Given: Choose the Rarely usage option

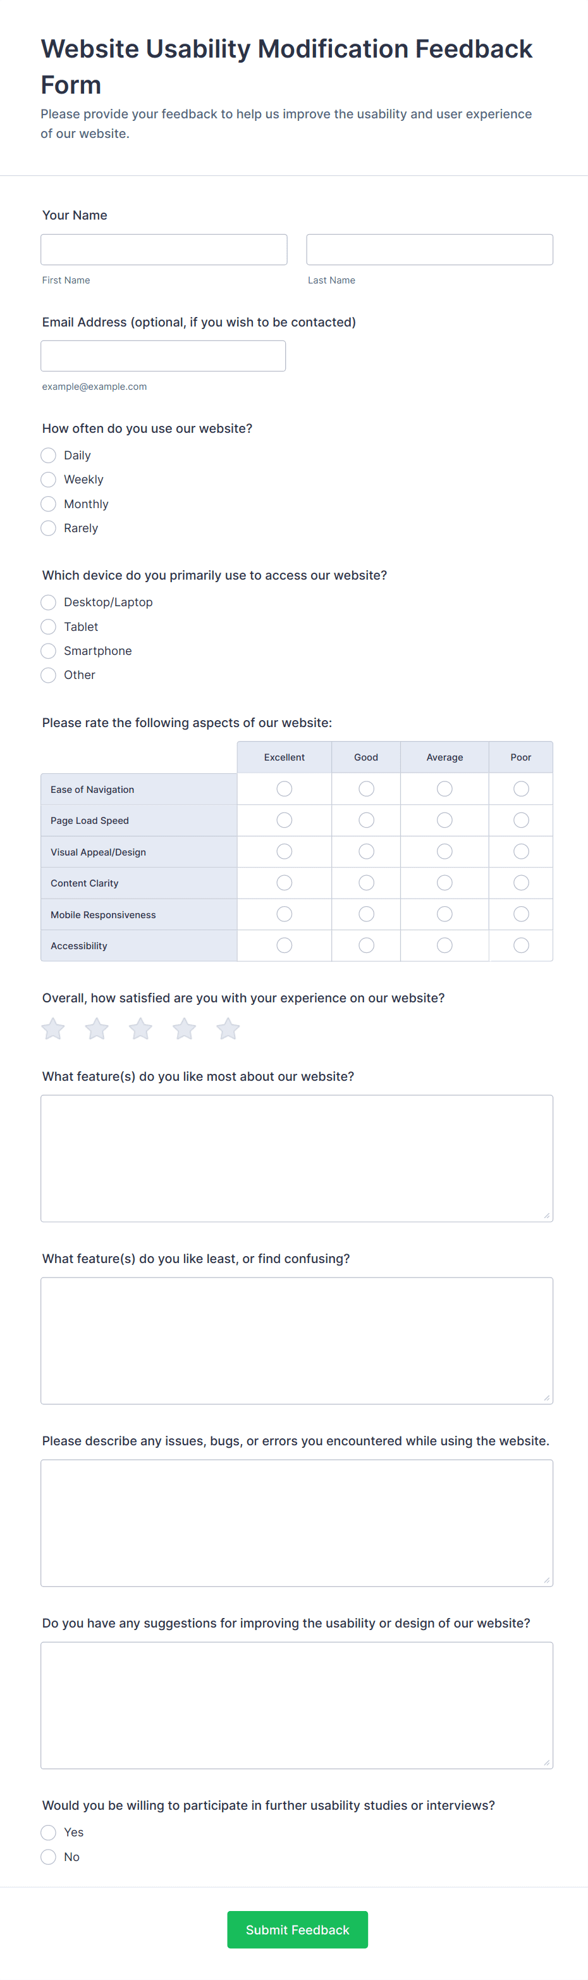Looking at the screenshot, I should click(48, 528).
